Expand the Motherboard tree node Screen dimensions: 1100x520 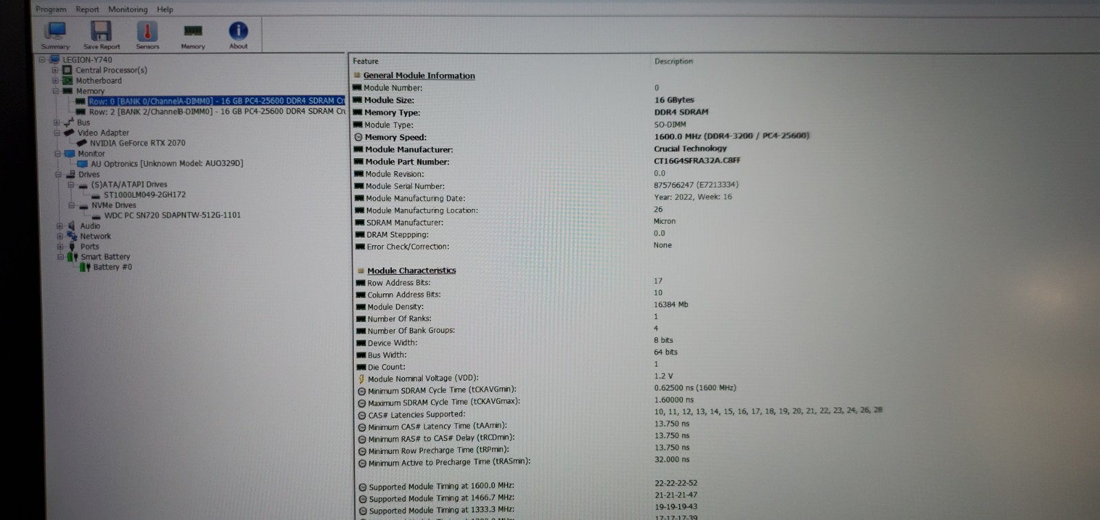(55, 80)
